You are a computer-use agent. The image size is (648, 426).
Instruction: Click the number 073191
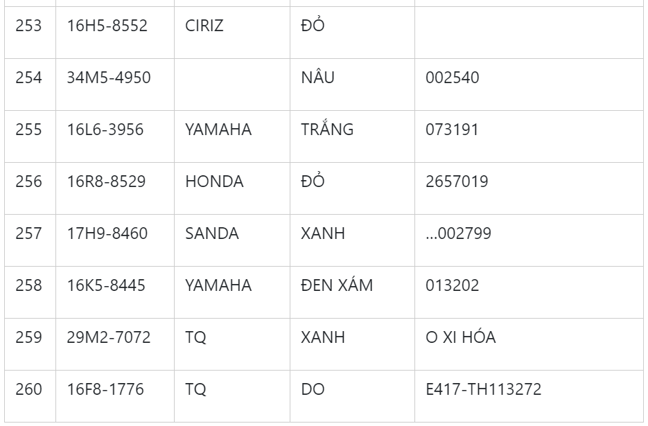pos(452,130)
